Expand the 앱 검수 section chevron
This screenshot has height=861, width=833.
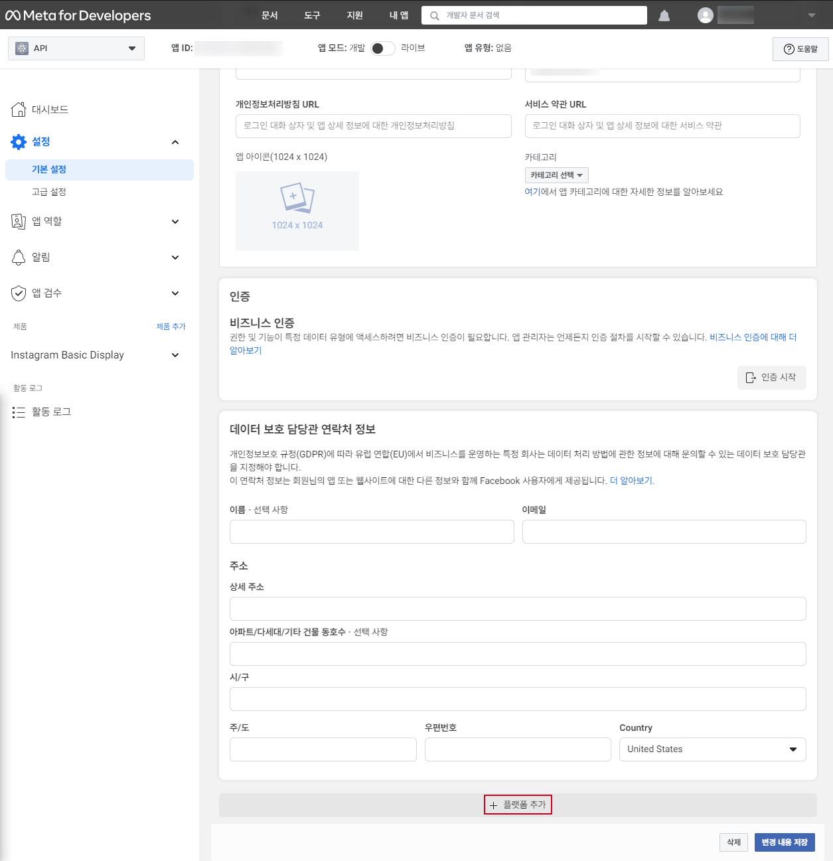click(175, 293)
